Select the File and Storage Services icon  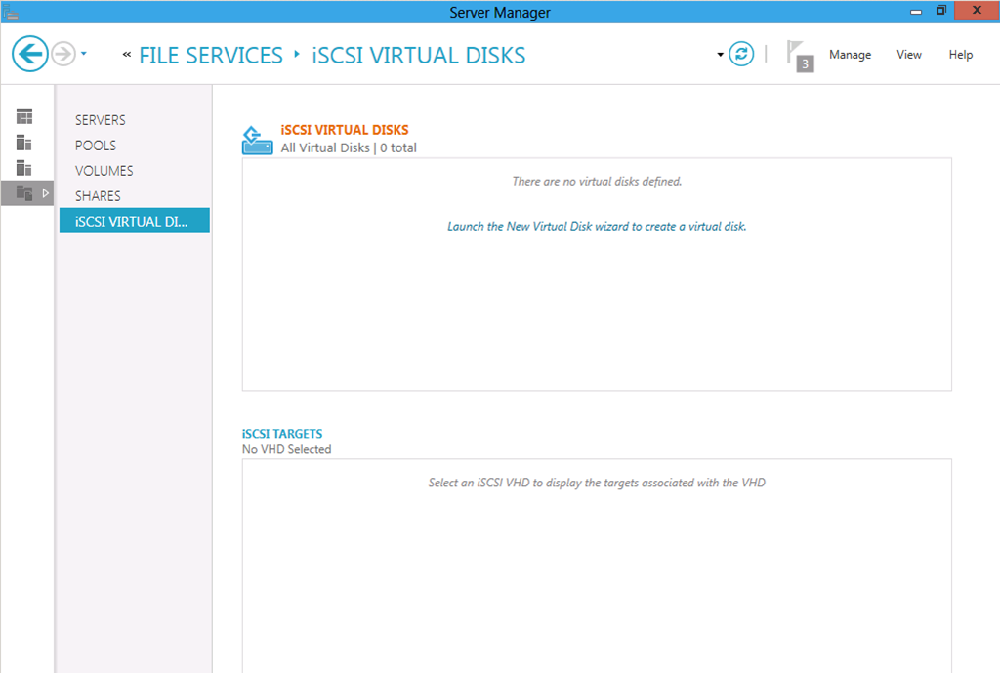click(x=24, y=192)
